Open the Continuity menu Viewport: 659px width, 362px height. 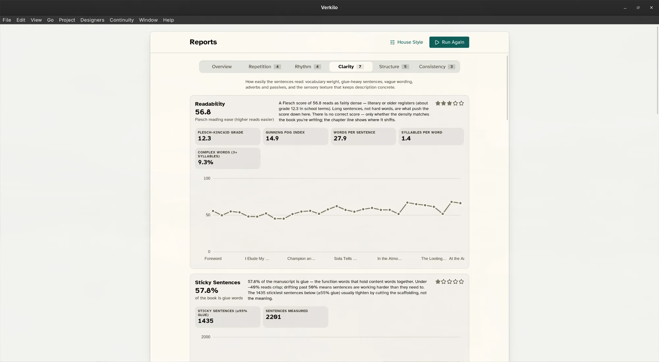coord(122,20)
